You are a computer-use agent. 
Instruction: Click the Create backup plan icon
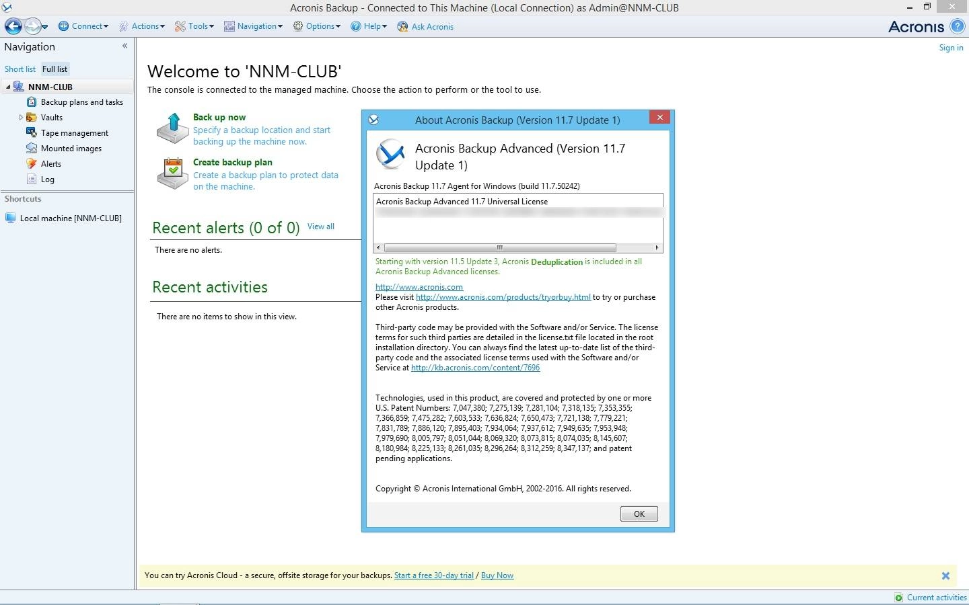click(172, 173)
